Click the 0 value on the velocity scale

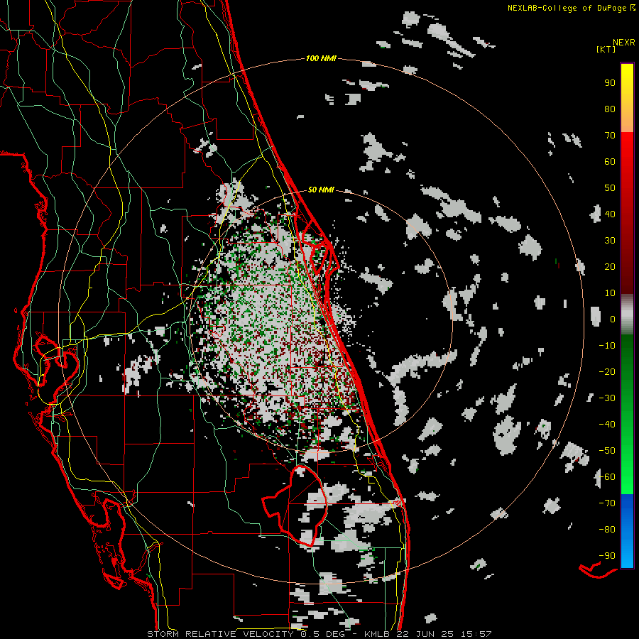tap(613, 319)
